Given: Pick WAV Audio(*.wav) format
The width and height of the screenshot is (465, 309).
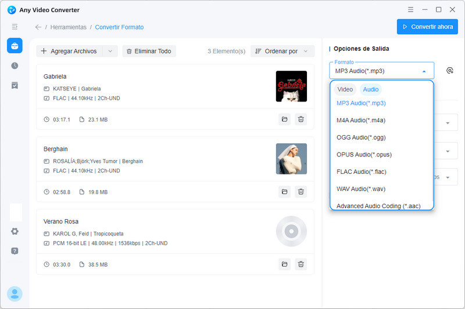Looking at the screenshot, I should [x=382, y=189].
